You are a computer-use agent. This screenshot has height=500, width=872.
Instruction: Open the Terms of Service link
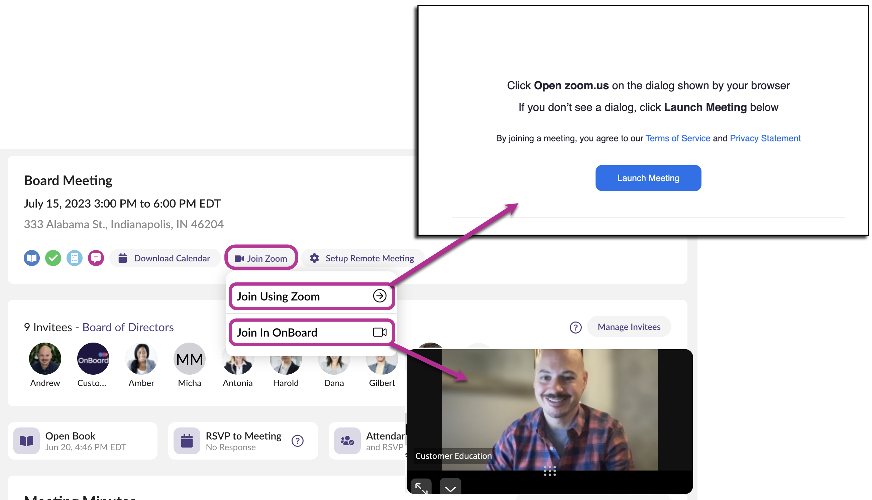[678, 138]
